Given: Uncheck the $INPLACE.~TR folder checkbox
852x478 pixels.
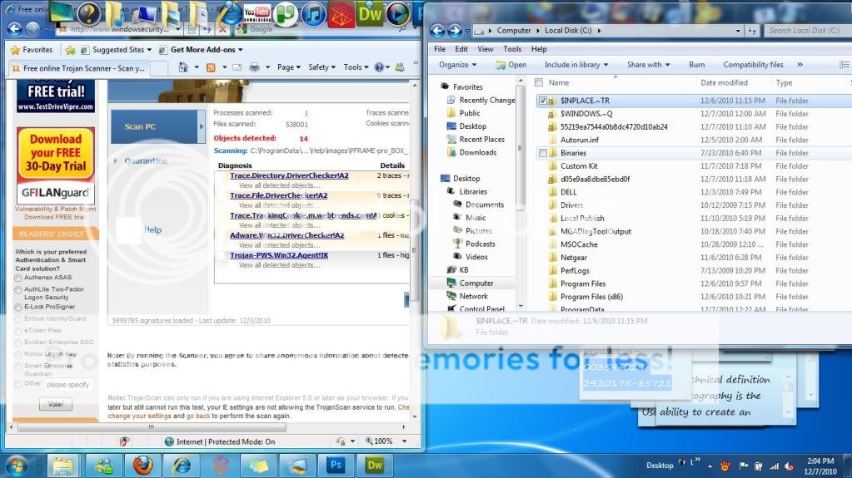Looking at the screenshot, I should coord(543,101).
